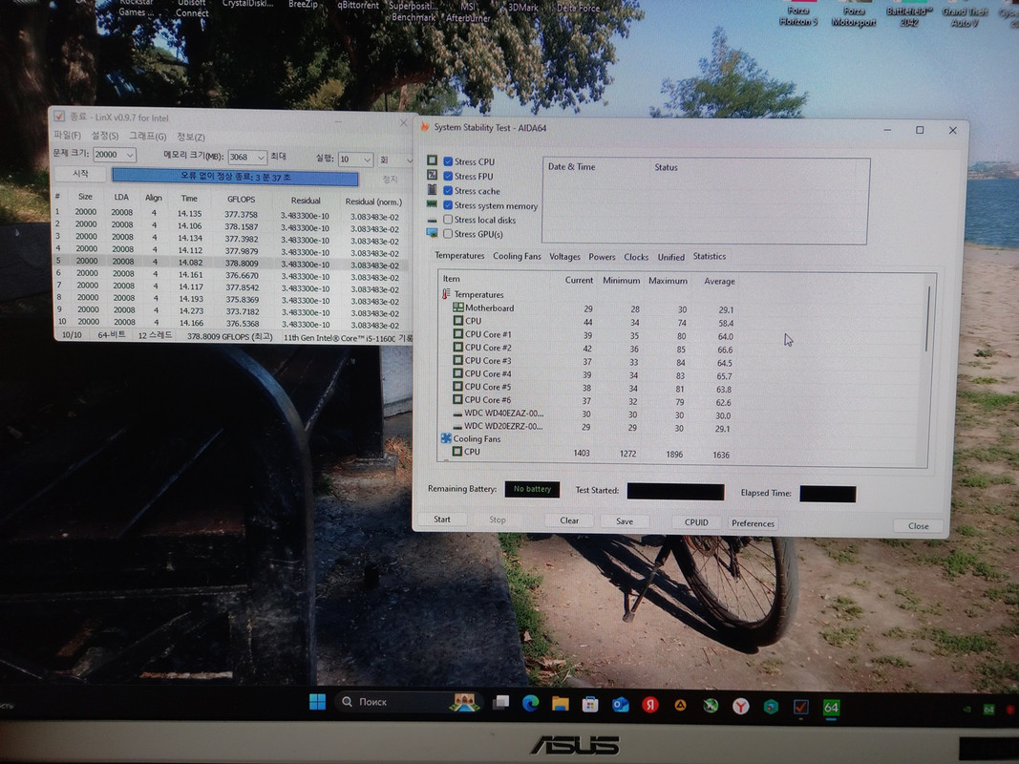Switch to the Powers tab
The height and width of the screenshot is (764, 1019).
602,257
